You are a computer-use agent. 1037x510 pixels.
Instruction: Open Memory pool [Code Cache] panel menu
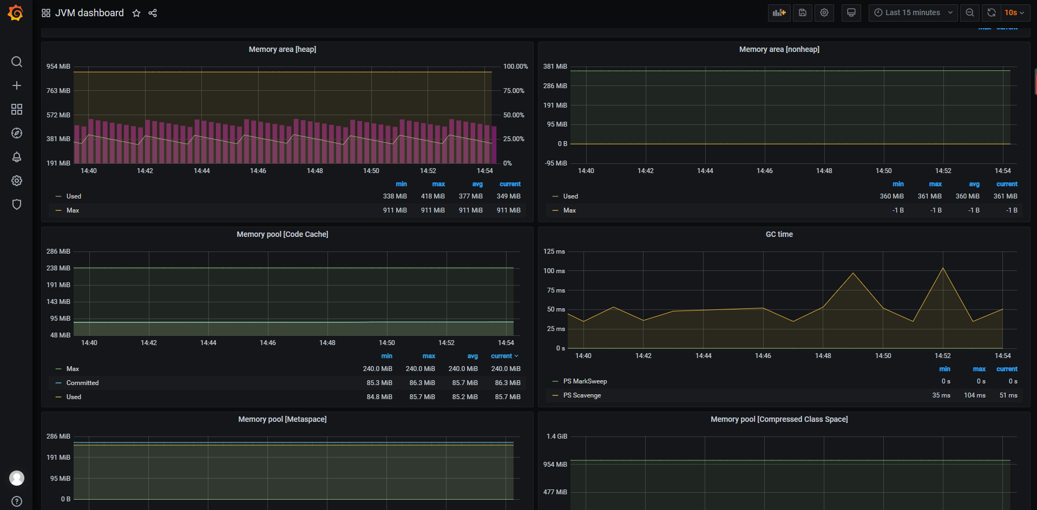283,234
